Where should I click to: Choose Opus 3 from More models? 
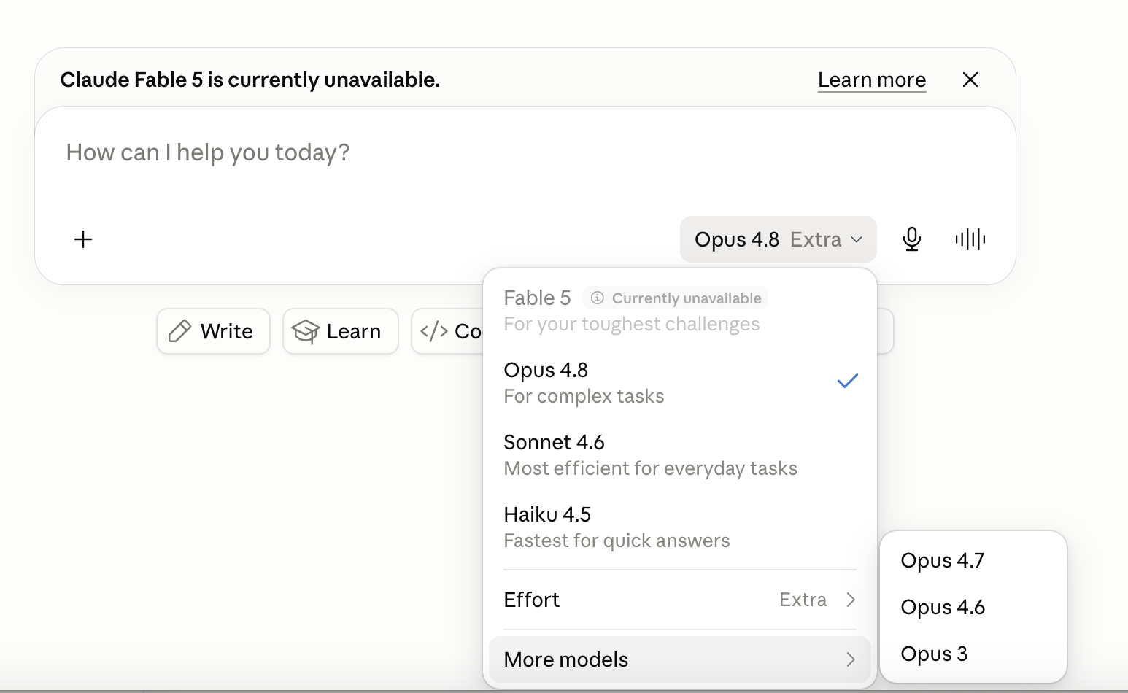(973, 654)
